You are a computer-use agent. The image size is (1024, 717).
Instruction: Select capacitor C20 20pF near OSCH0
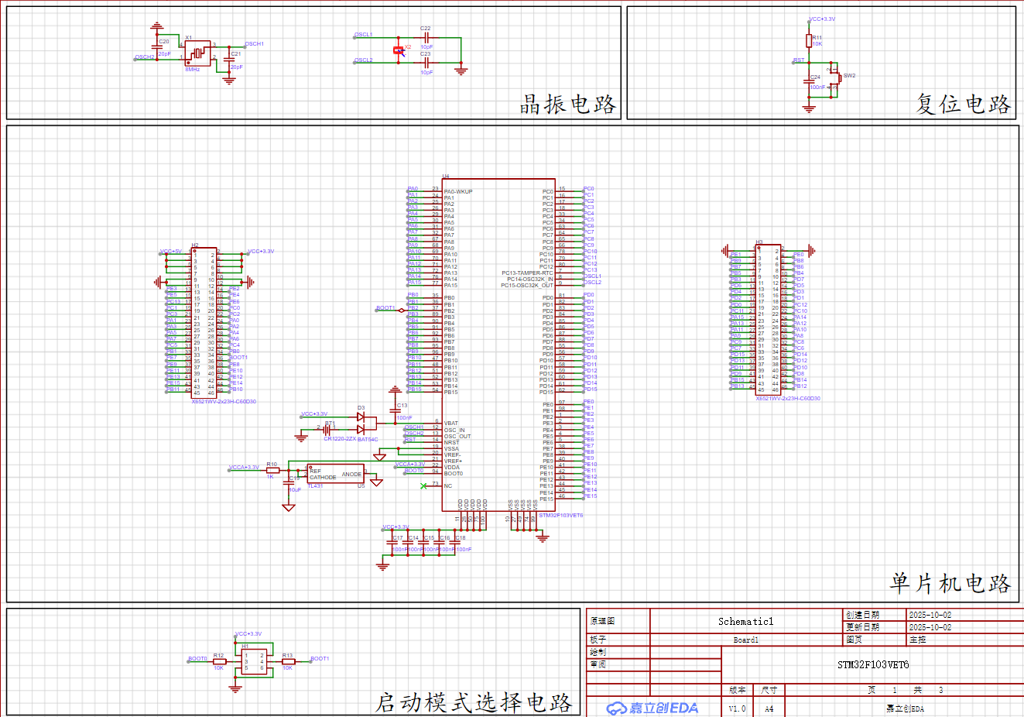157,47
